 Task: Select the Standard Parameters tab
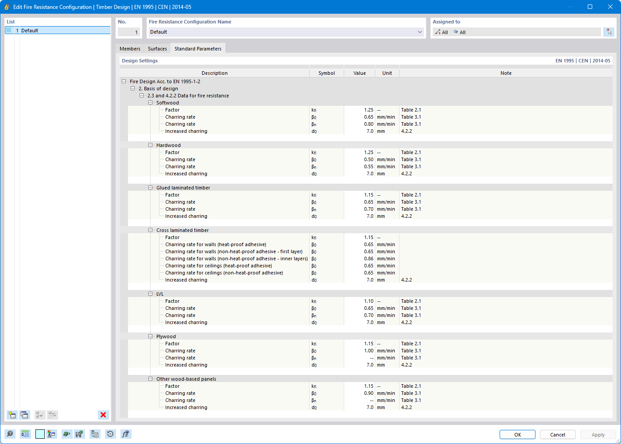pos(198,49)
